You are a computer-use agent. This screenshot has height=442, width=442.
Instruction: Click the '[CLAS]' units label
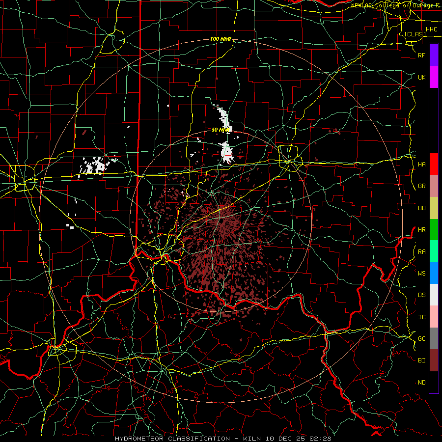click(415, 34)
